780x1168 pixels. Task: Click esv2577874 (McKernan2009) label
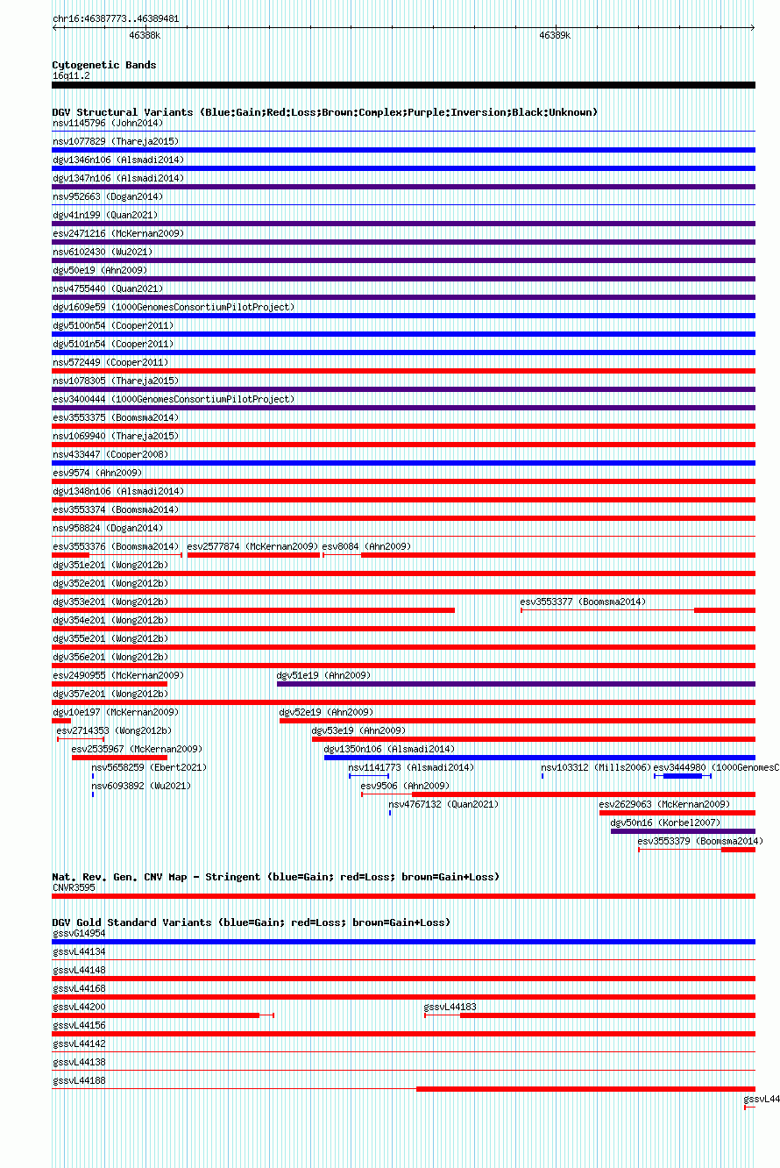(252, 546)
